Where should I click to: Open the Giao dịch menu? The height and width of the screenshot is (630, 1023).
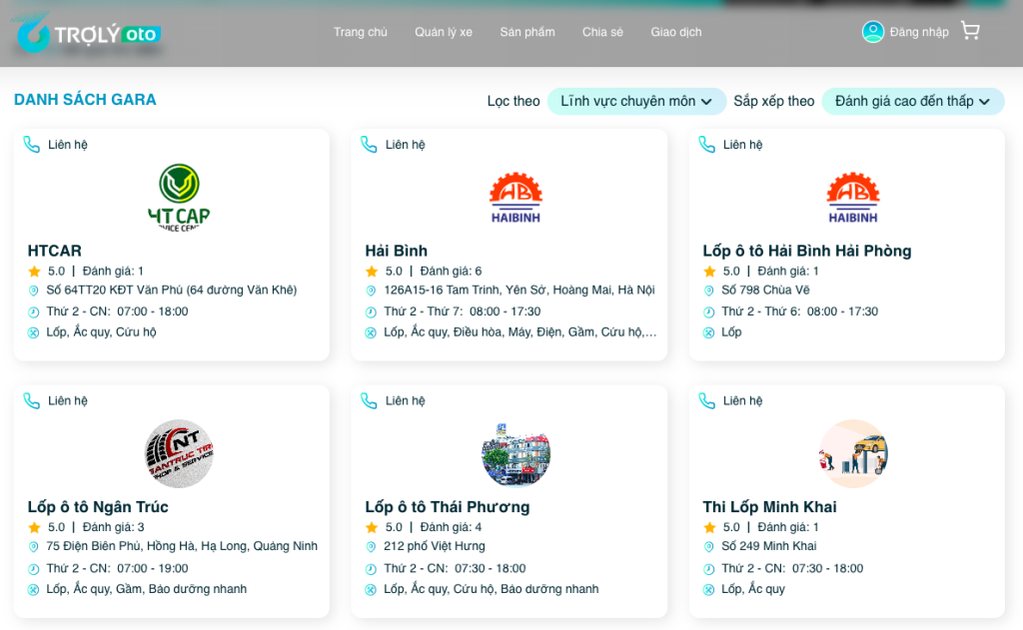coord(676,32)
